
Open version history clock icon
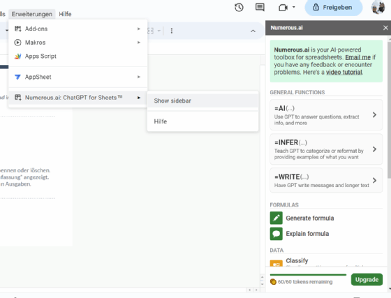(239, 8)
